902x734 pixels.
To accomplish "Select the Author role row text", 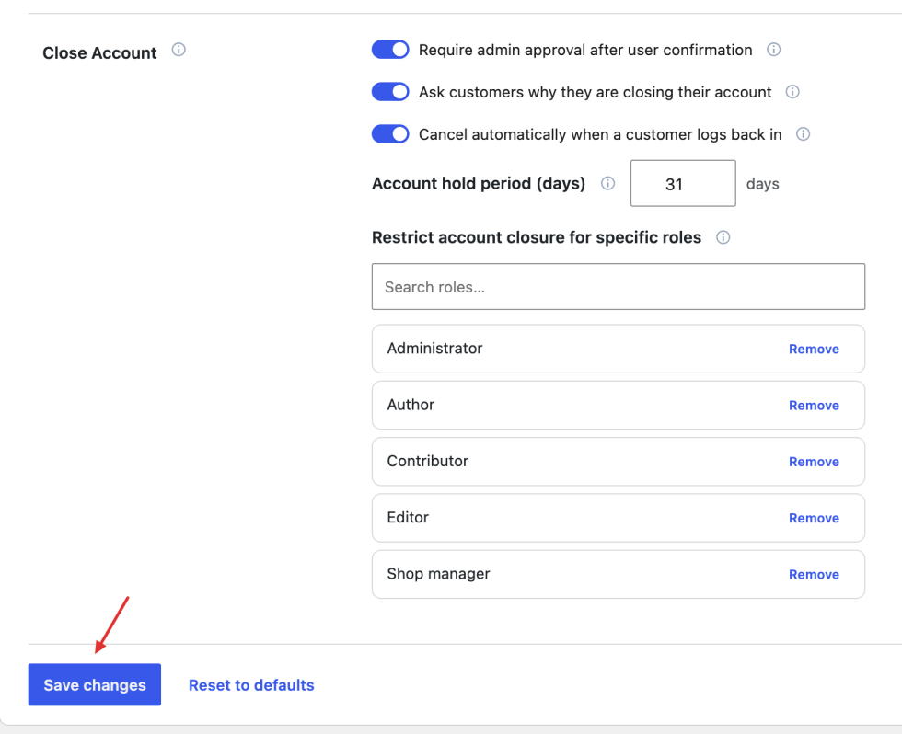I will tap(411, 405).
